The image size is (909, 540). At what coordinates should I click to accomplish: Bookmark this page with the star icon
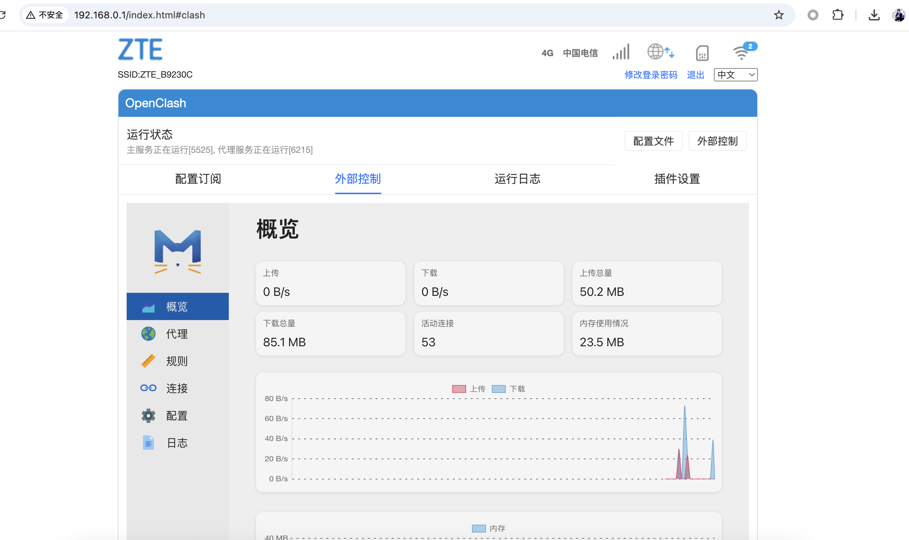click(779, 15)
